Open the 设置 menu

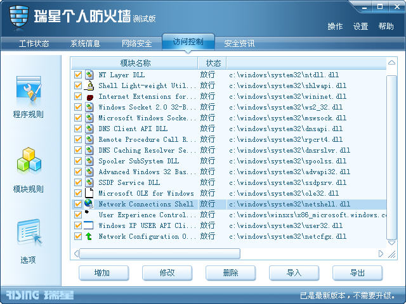point(361,27)
